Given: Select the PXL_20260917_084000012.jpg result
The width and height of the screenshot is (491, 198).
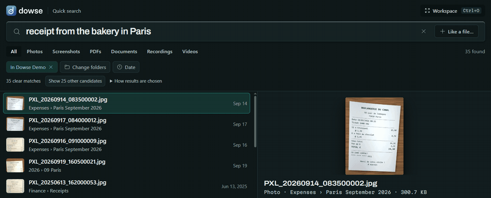Looking at the screenshot, I should click(126, 124).
